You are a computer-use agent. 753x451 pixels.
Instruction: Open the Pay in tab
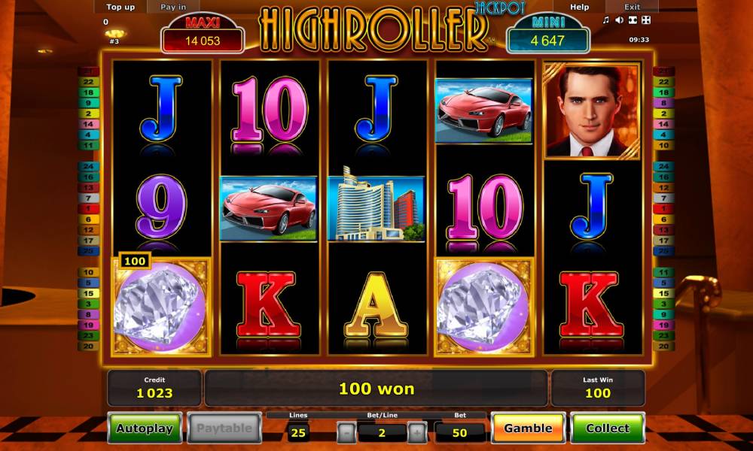click(x=173, y=7)
